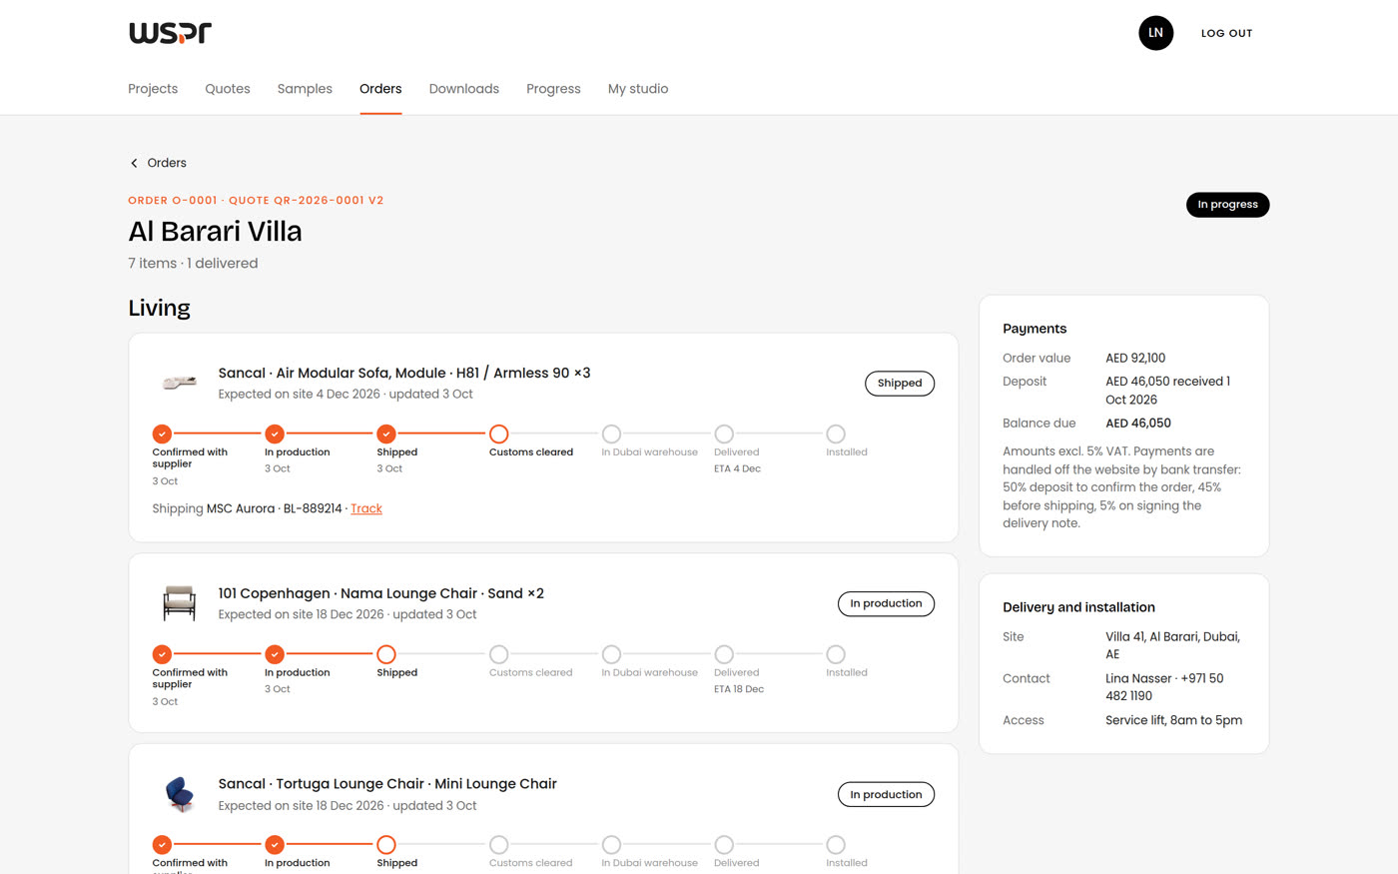Viewport: 1398px width, 874px height.
Task: Click the sofa's Confirmed with supplier checkmark
Action: click(162, 434)
